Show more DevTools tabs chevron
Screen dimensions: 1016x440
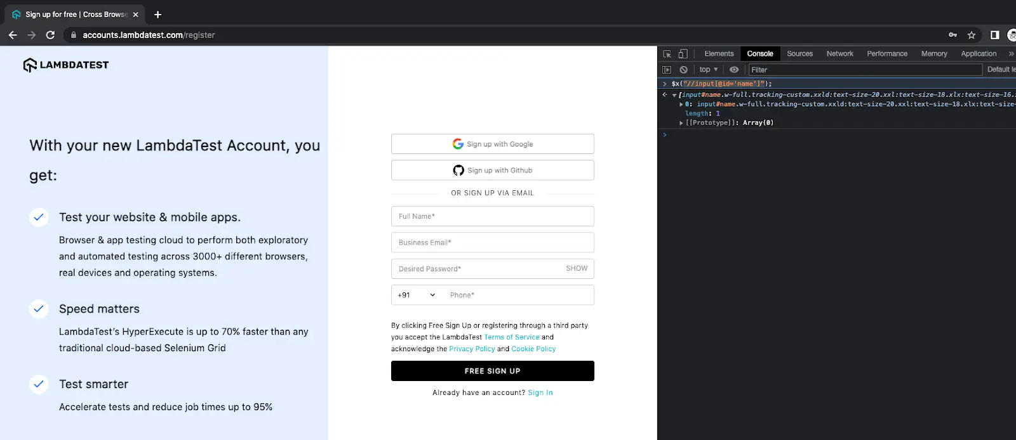[1011, 54]
